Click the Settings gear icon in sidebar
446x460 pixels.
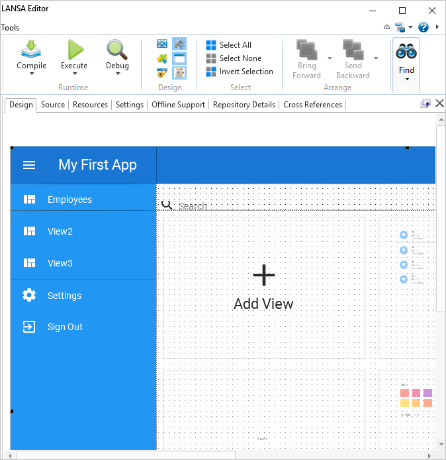click(29, 295)
